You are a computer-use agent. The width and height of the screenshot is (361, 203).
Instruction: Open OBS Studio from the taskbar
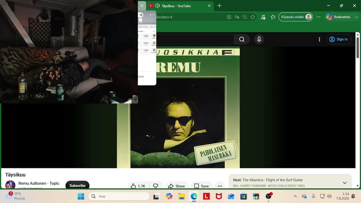point(268,196)
